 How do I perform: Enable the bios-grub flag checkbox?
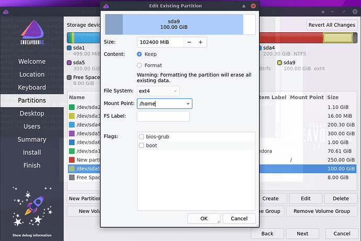[141, 136]
